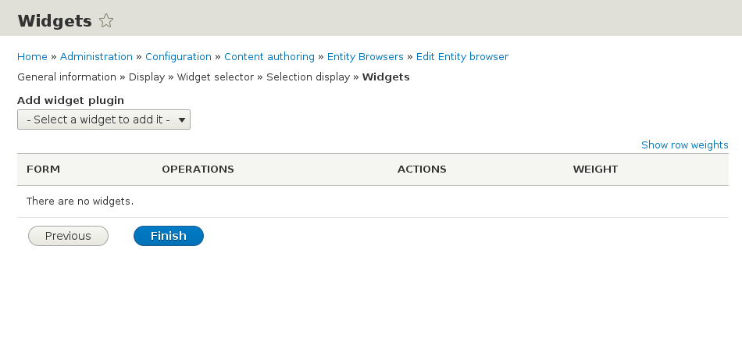The height and width of the screenshot is (339, 742).
Task: Open Configuration breadcrumb link
Action: [x=178, y=56]
